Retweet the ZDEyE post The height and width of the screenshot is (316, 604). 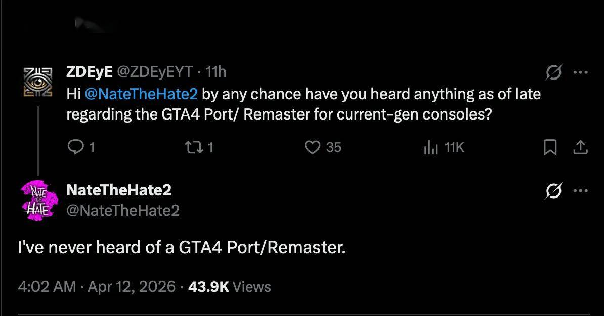192,147
